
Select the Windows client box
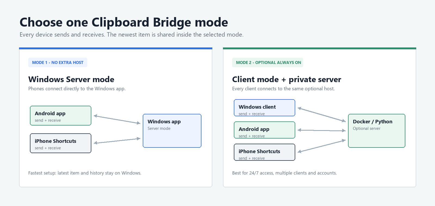coord(265,108)
